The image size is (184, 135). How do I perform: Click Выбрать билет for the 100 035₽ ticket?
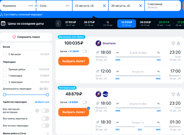74,61
